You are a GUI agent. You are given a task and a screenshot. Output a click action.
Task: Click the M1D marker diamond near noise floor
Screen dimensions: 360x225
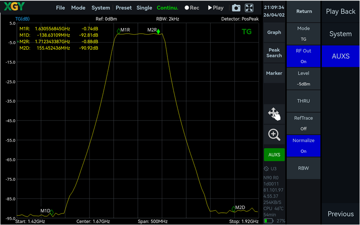(52, 212)
